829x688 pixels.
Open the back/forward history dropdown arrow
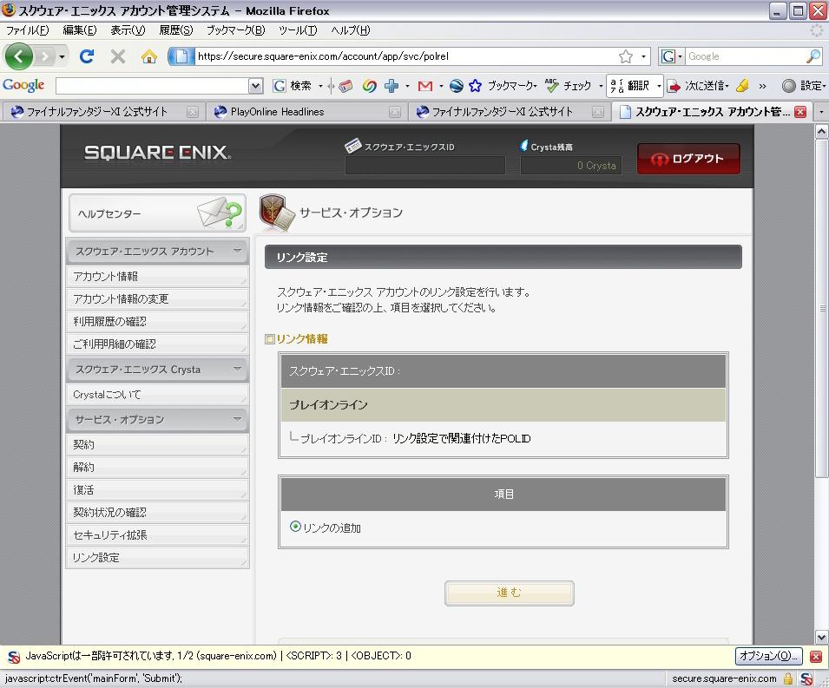click(x=63, y=56)
